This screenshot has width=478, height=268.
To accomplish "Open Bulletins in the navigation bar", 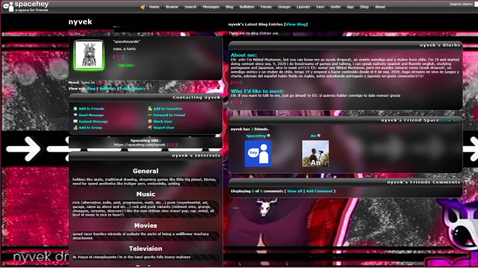I will 247,7.
